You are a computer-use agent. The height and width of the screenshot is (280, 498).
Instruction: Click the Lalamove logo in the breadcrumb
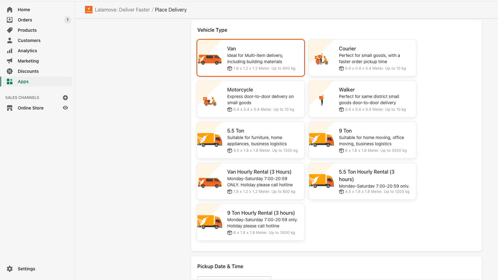coord(89,10)
